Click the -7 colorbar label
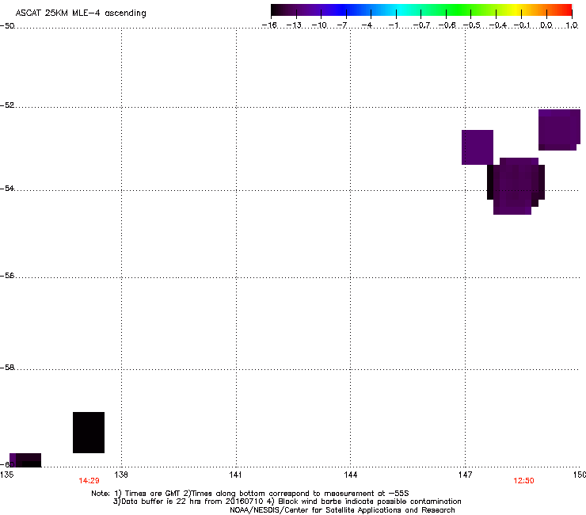This screenshot has width=586, height=515. pos(342,25)
